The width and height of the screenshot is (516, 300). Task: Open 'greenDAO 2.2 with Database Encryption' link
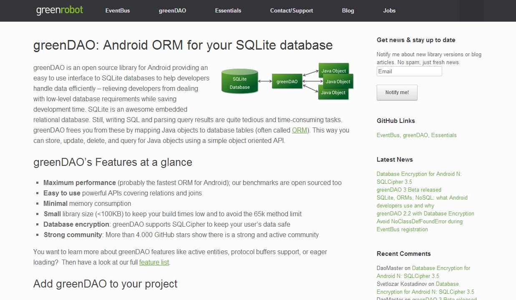coord(425,213)
